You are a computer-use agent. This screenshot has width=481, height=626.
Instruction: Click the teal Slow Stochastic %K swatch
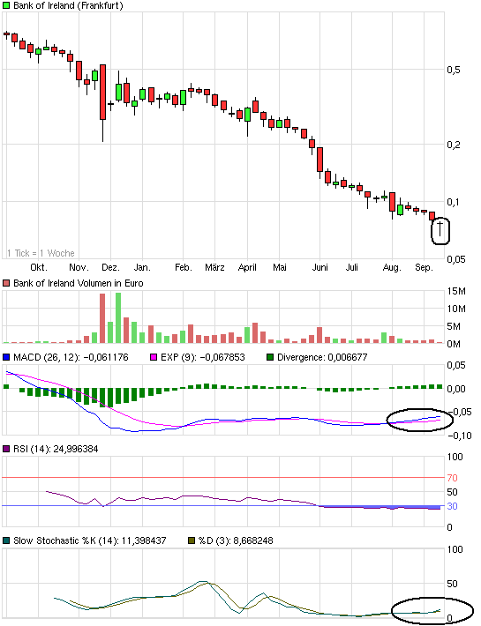[6, 540]
